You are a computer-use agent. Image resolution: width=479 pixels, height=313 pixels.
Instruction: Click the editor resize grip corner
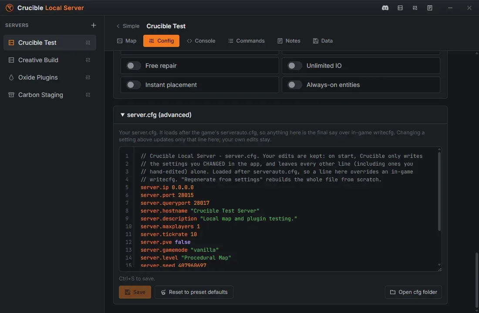tap(440, 270)
